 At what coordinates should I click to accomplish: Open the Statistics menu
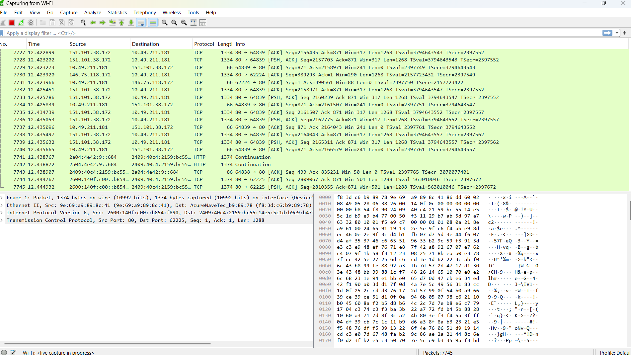pos(117,13)
